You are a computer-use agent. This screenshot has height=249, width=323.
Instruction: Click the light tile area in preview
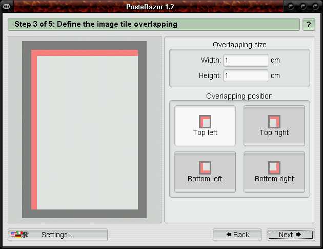coord(87,133)
